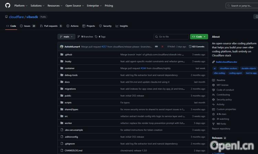Expand the Open Source menu
The image size is (258, 154).
click(x=75, y=5)
